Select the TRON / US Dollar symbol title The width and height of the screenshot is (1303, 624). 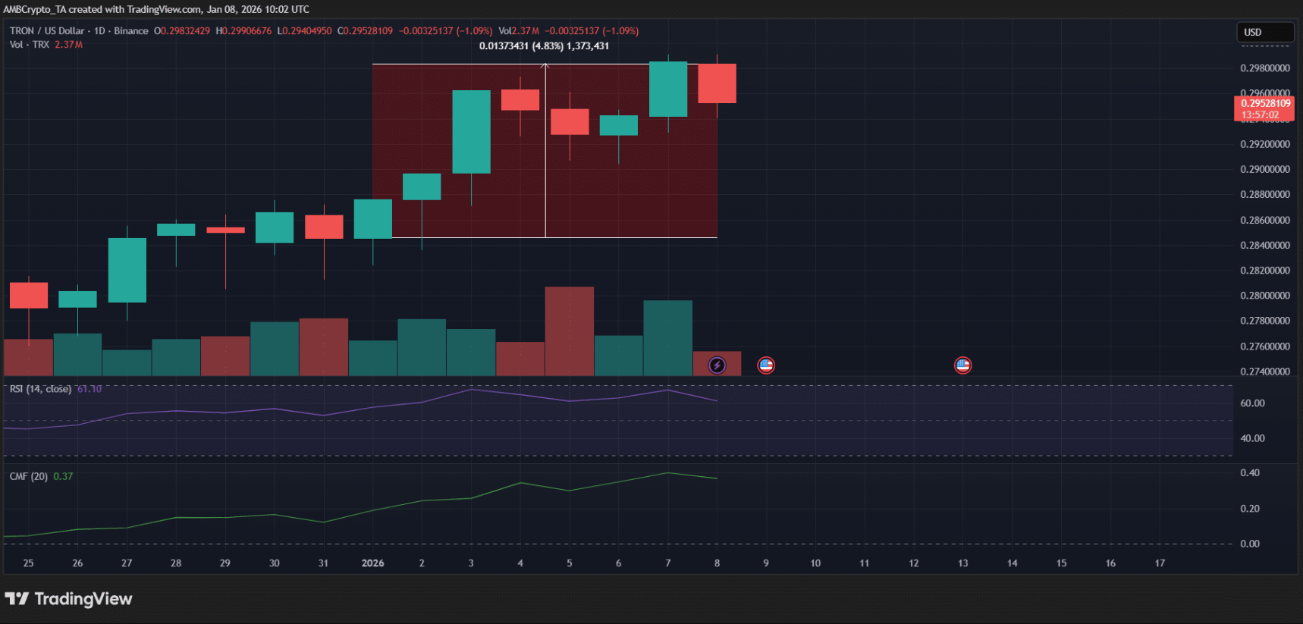pos(46,31)
